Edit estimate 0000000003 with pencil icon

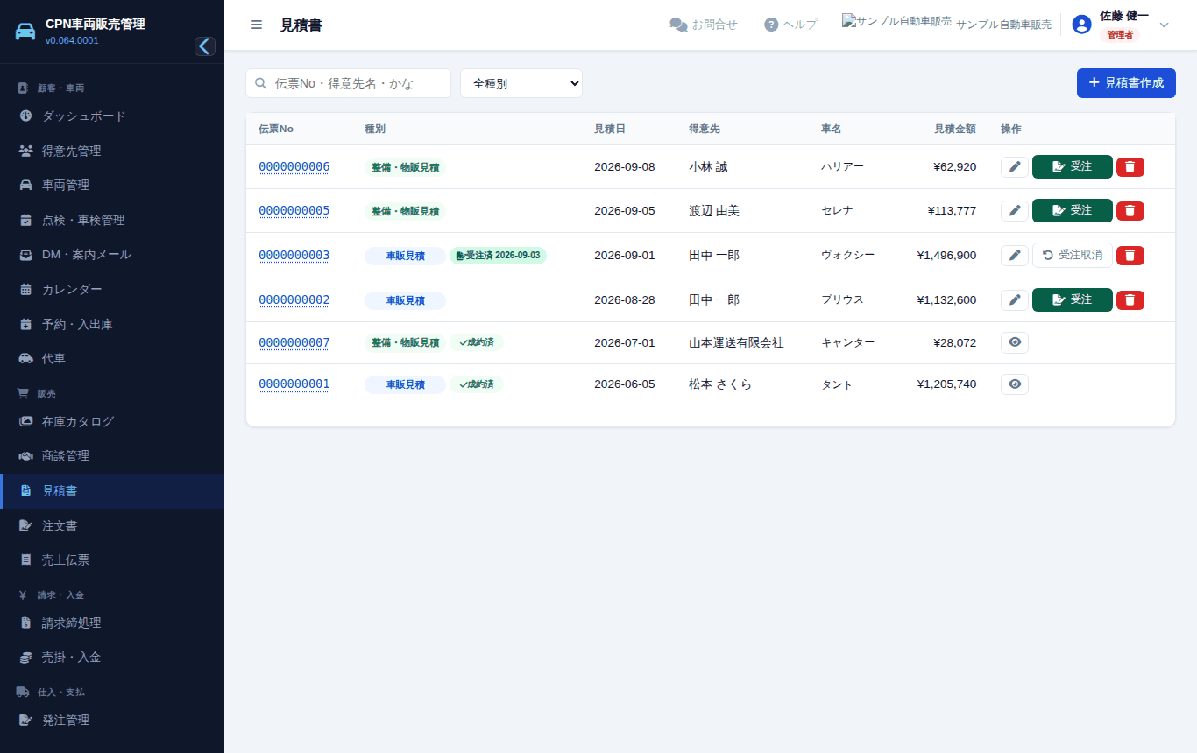tap(1015, 256)
